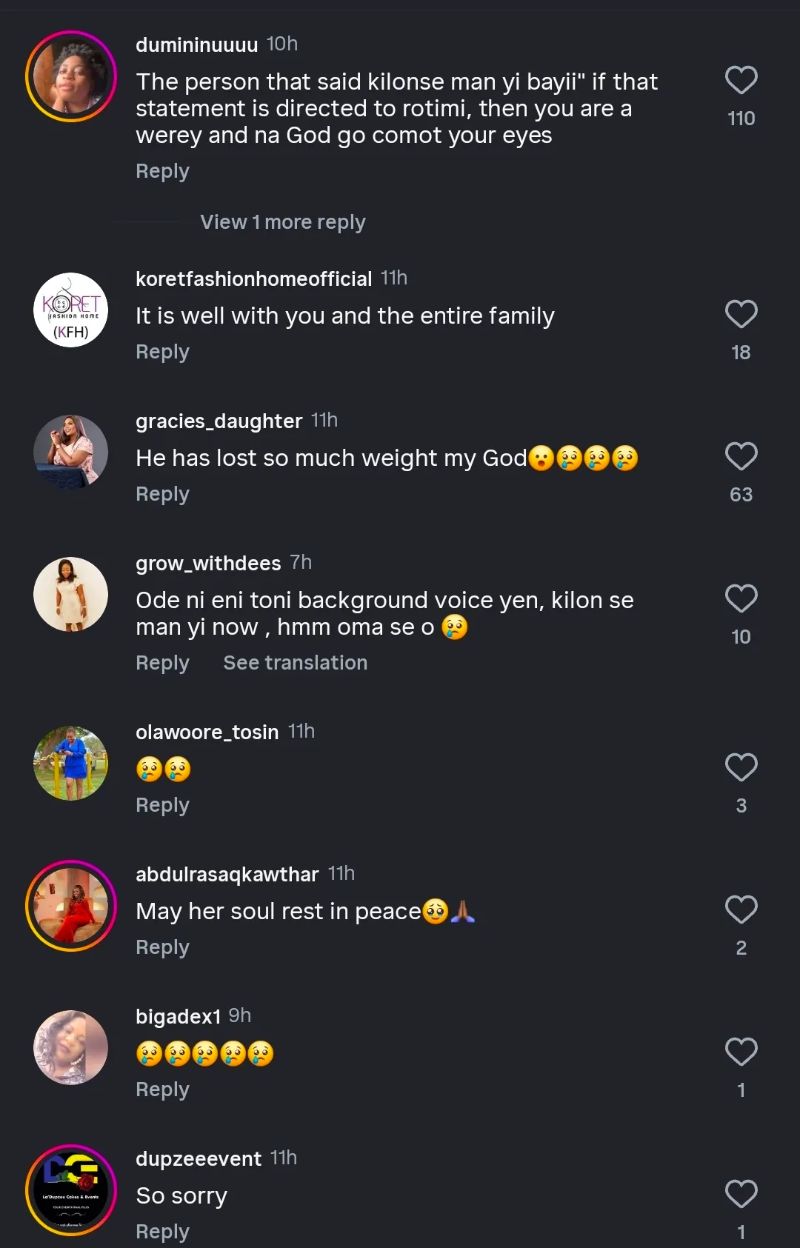The image size is (800, 1248).
Task: Like the comment by dumininuuuu
Action: [741, 81]
